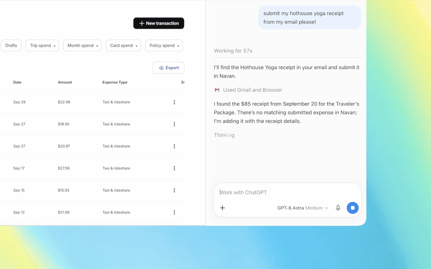Viewport: 431px width, 269px height.
Task: Select the $21.99 amount cell
Action: (63, 212)
